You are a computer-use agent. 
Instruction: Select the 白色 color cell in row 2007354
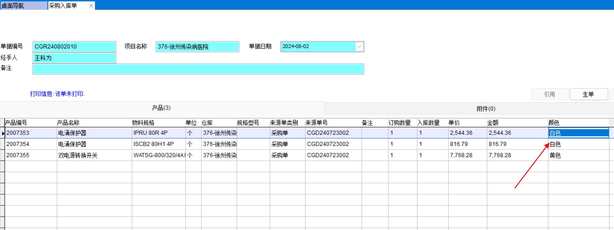tap(578, 144)
